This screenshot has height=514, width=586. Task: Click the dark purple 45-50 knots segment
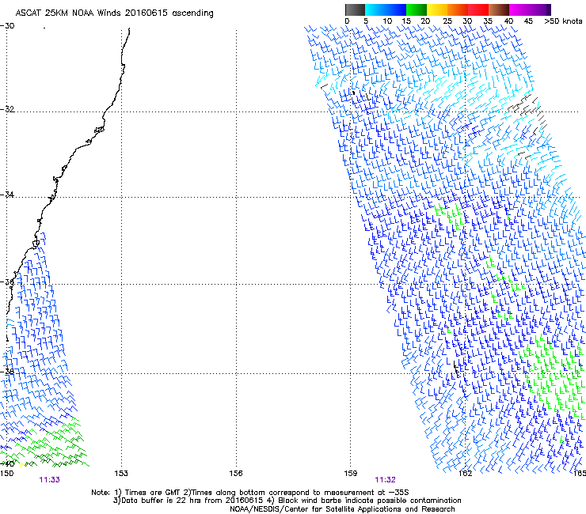[x=540, y=9]
